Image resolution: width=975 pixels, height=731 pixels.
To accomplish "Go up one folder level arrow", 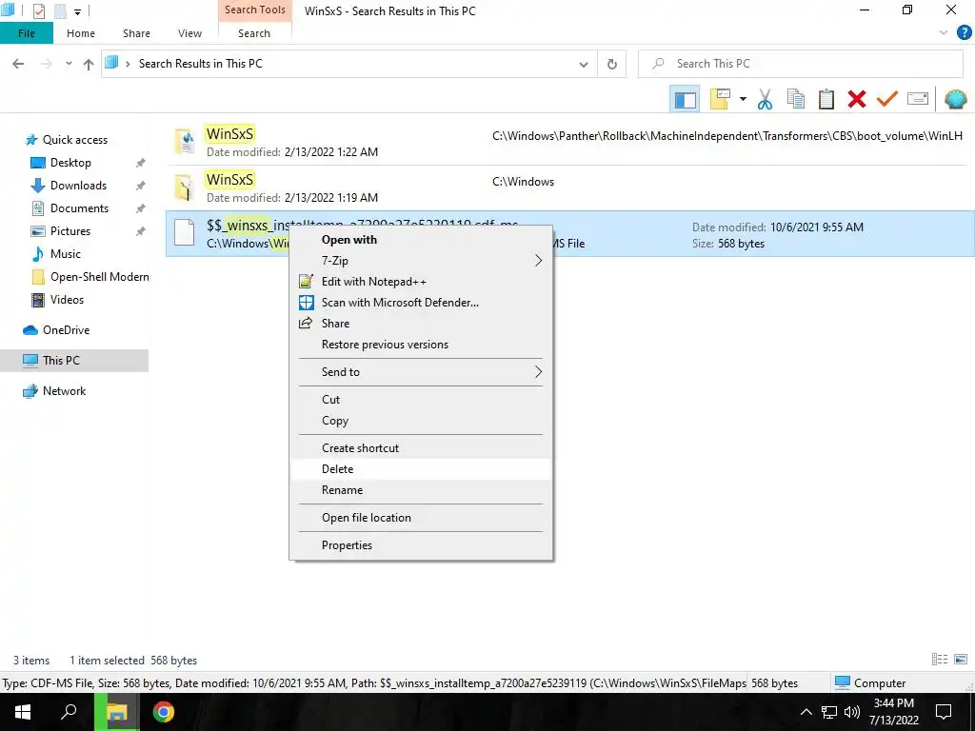I will point(89,64).
